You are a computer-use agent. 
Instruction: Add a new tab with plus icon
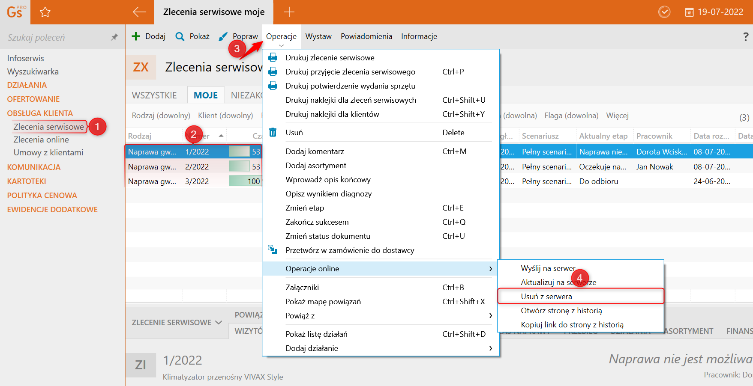[x=289, y=12]
